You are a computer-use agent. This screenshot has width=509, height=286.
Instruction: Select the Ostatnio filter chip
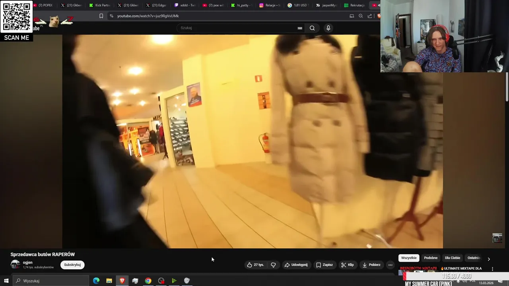point(474,258)
